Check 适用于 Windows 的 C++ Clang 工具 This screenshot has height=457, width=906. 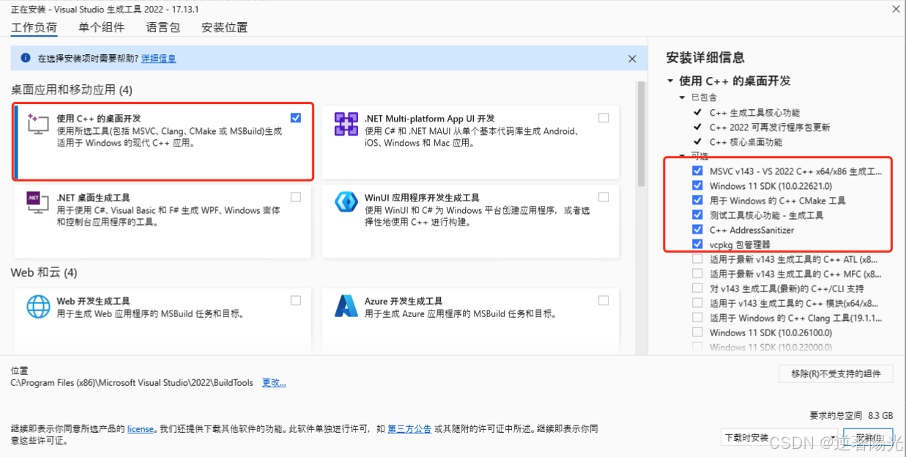(697, 318)
